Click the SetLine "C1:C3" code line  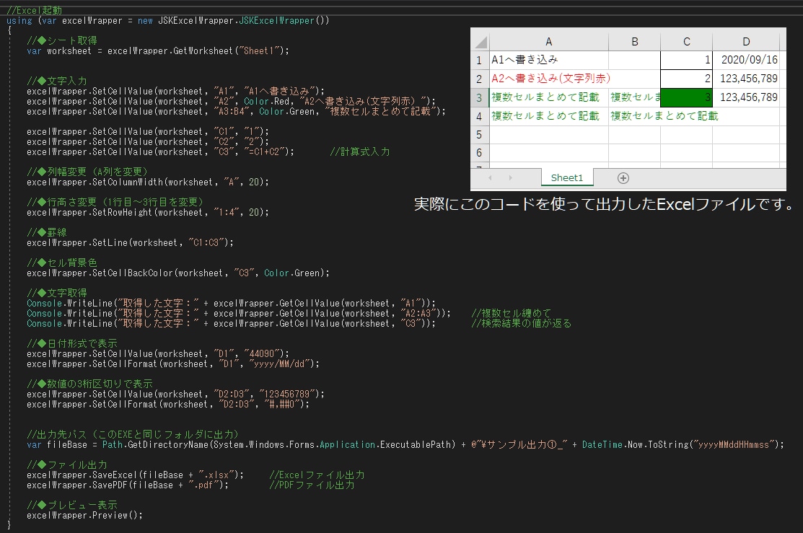130,242
